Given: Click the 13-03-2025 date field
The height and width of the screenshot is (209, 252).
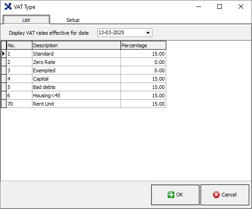Looking at the screenshot, I should coord(125,33).
